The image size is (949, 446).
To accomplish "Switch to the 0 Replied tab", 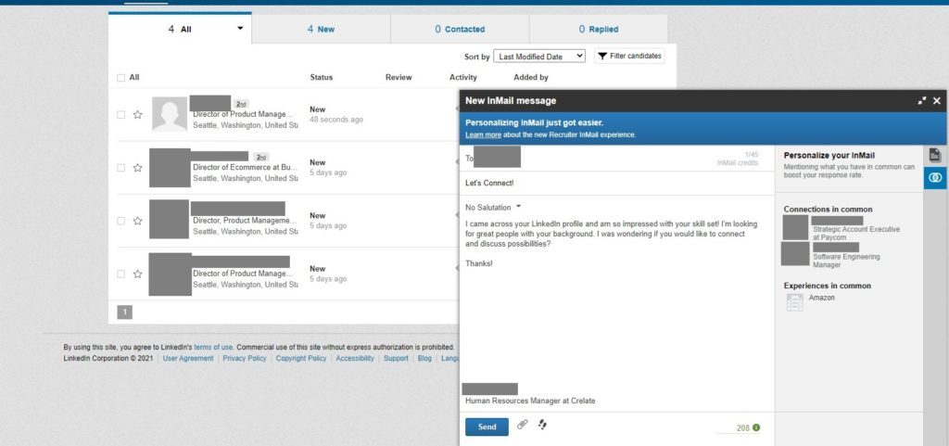I will click(599, 29).
